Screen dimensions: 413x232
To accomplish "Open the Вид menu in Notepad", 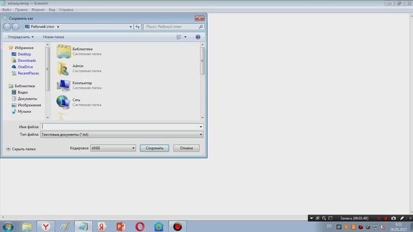I will tap(52, 10).
